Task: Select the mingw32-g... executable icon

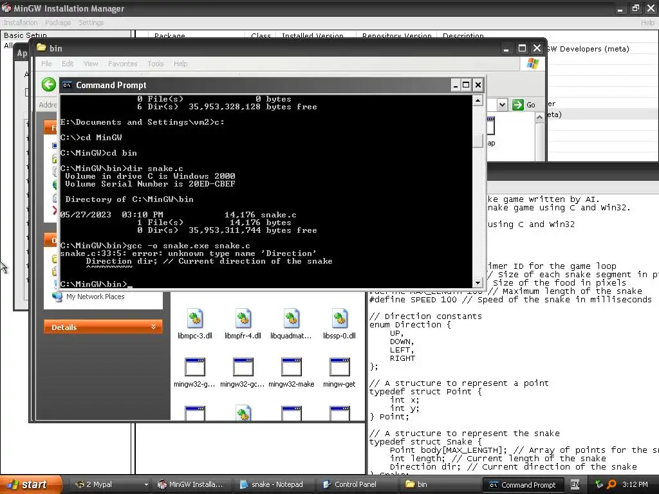Action: tap(194, 367)
